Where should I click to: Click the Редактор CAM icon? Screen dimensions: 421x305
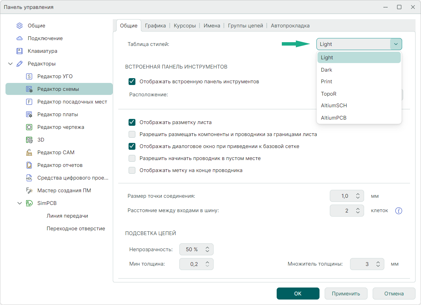coord(29,152)
